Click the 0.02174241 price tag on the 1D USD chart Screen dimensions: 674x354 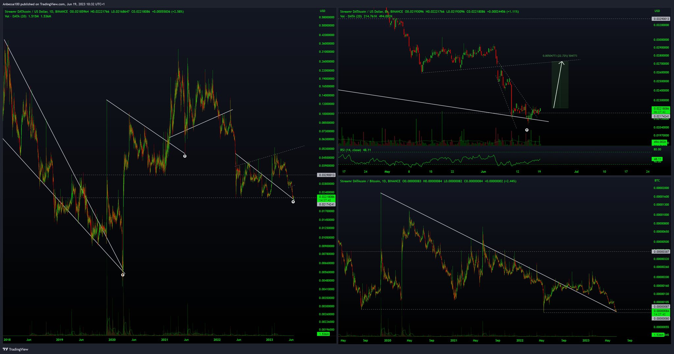pyautogui.click(x=326, y=204)
